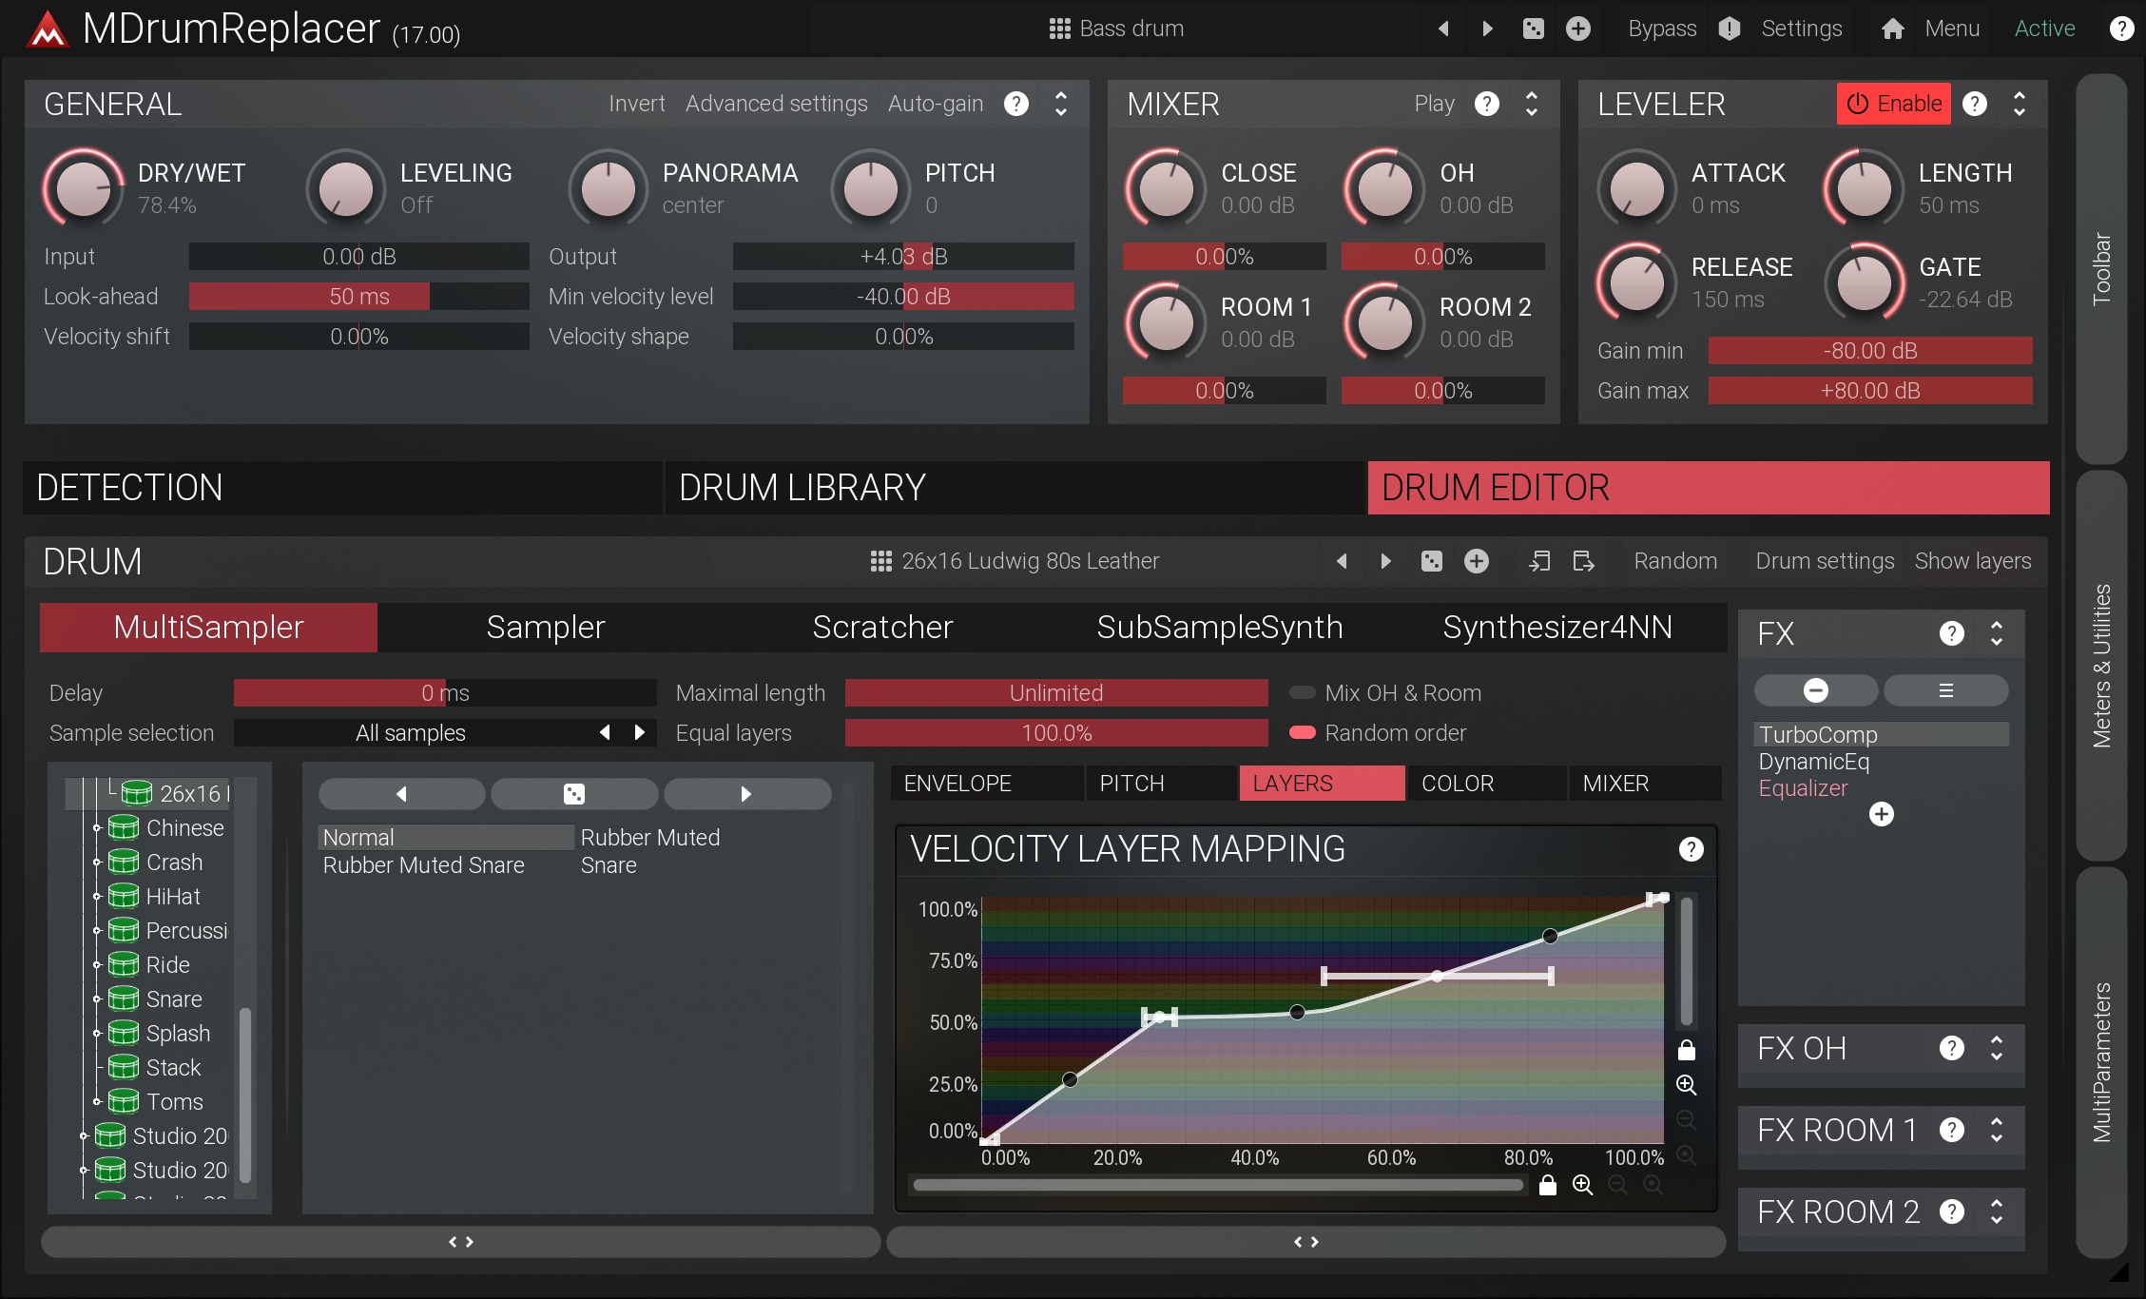Remove FX with minus button
The width and height of the screenshot is (2146, 1299).
(x=1816, y=690)
